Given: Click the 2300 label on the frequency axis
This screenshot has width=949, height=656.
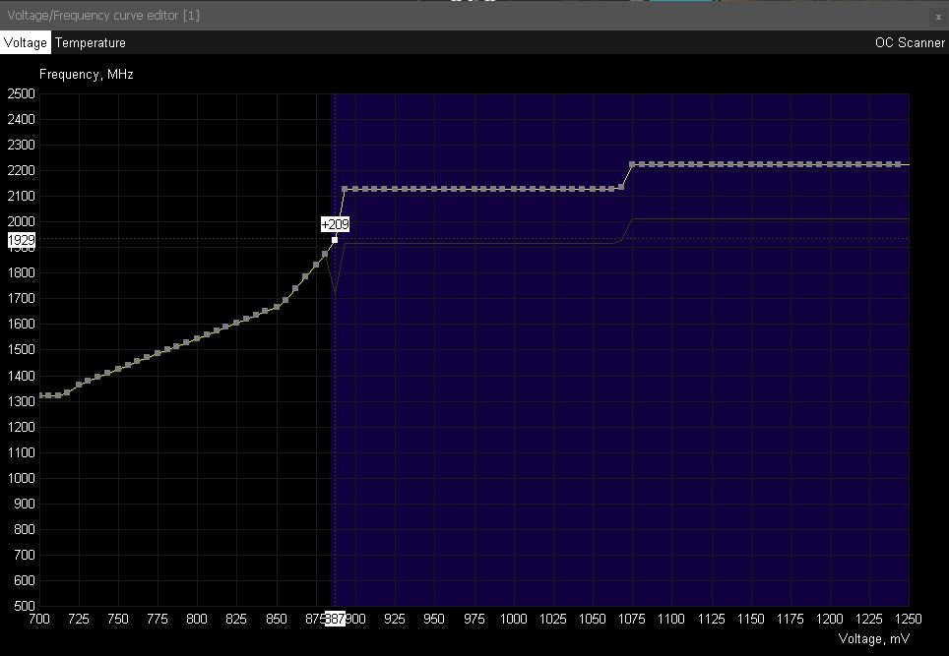Looking at the screenshot, I should tap(22, 146).
